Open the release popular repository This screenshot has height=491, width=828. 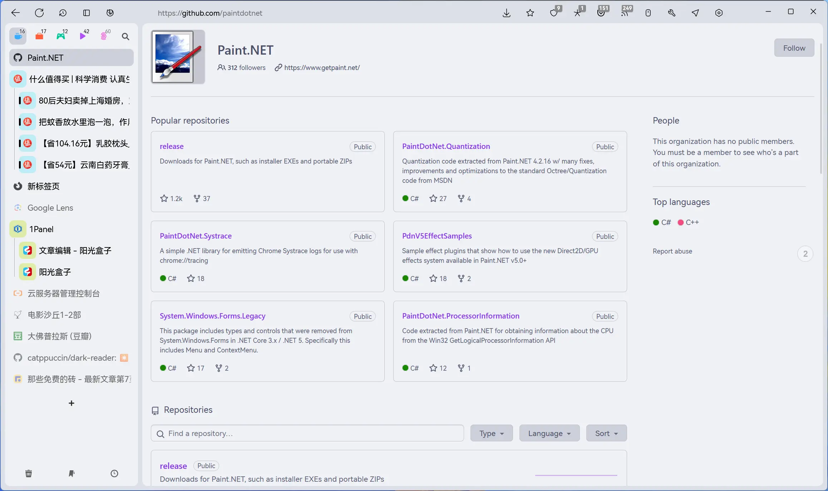pos(172,146)
